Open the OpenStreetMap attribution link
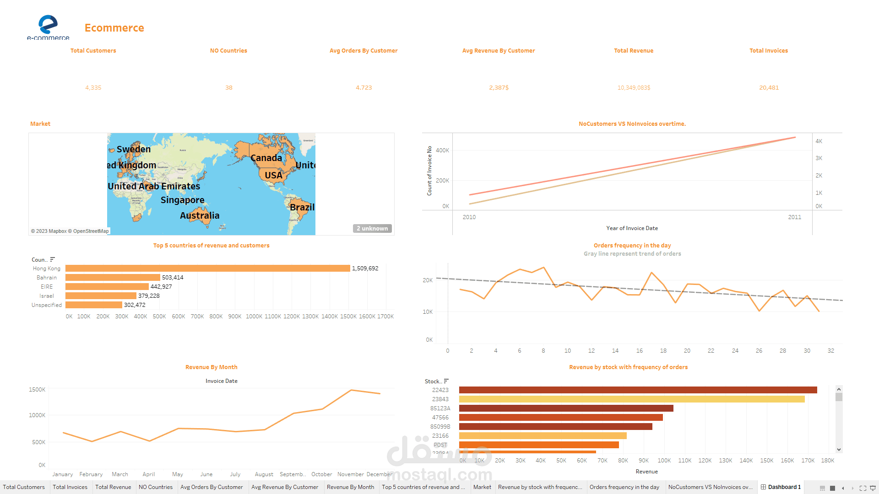 click(x=91, y=231)
